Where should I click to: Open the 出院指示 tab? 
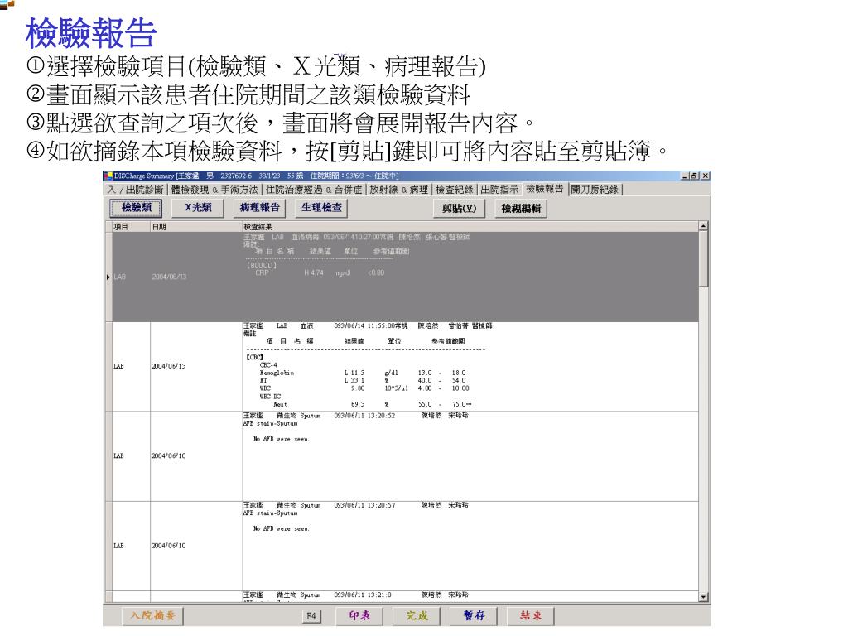(499, 190)
